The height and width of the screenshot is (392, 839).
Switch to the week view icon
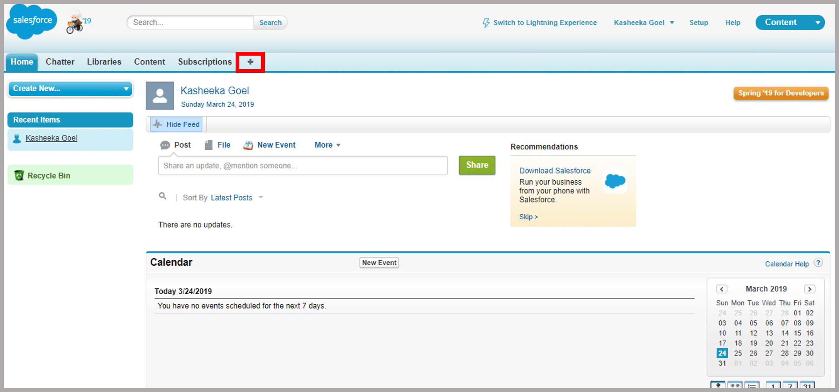coord(790,385)
